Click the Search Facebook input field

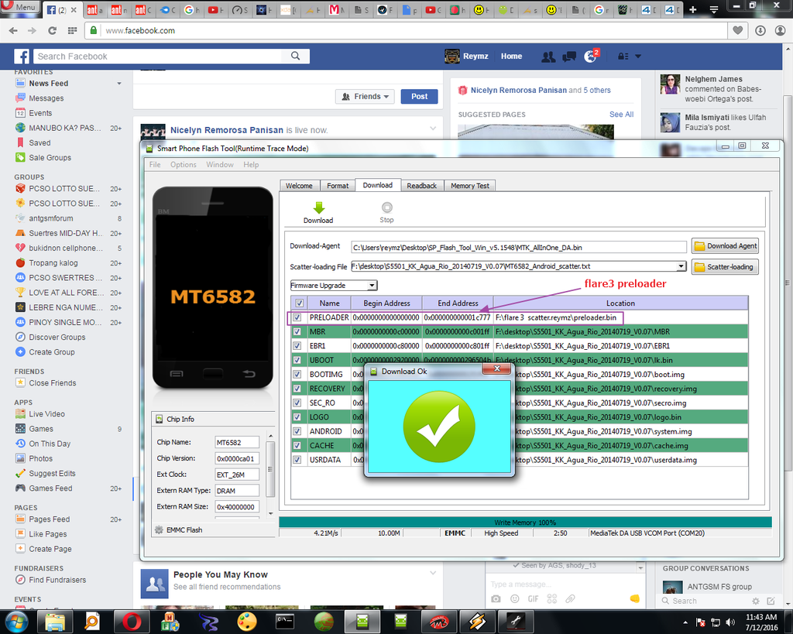coord(170,57)
